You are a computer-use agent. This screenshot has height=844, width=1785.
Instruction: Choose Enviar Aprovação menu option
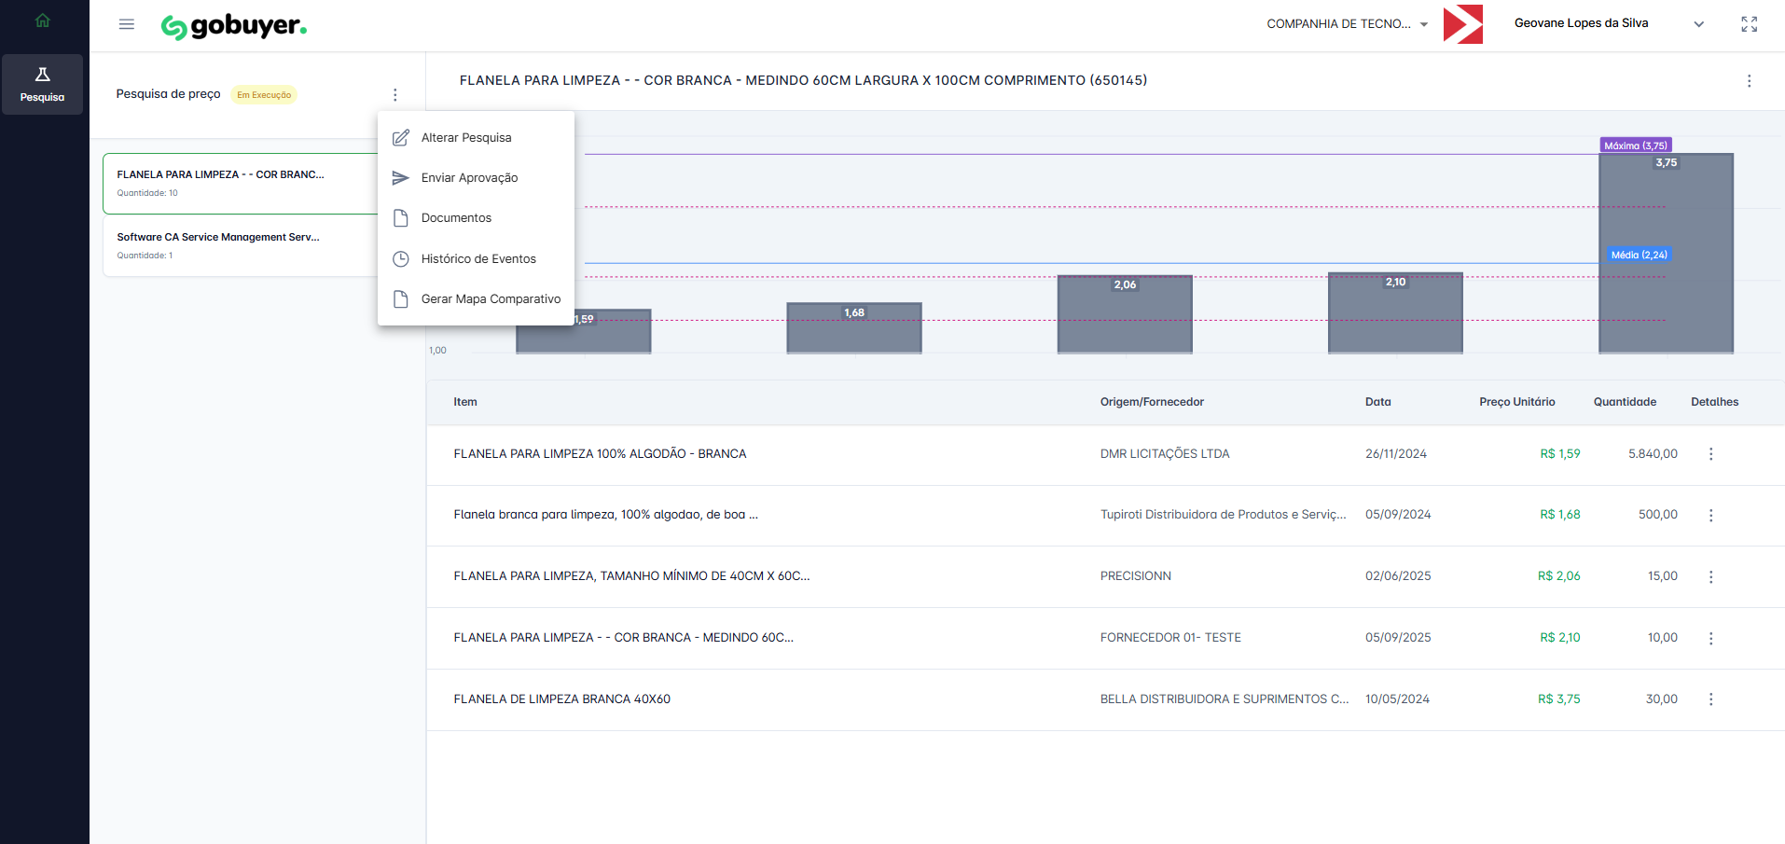pos(469,178)
